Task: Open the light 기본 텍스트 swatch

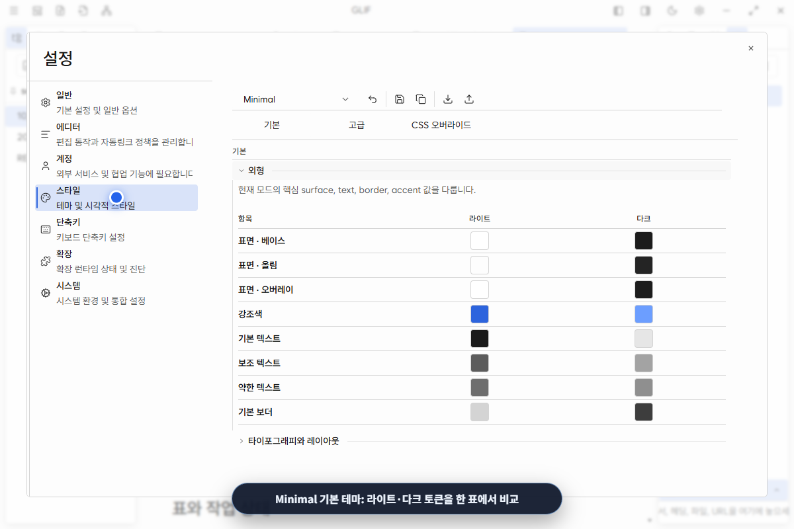Action: pos(480,339)
